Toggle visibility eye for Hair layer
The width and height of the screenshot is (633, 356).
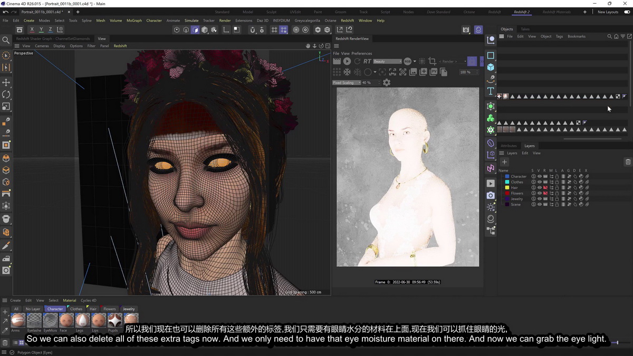540,187
